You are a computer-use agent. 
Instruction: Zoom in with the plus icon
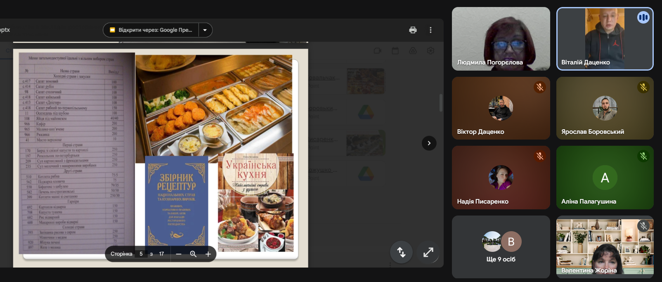tap(208, 254)
